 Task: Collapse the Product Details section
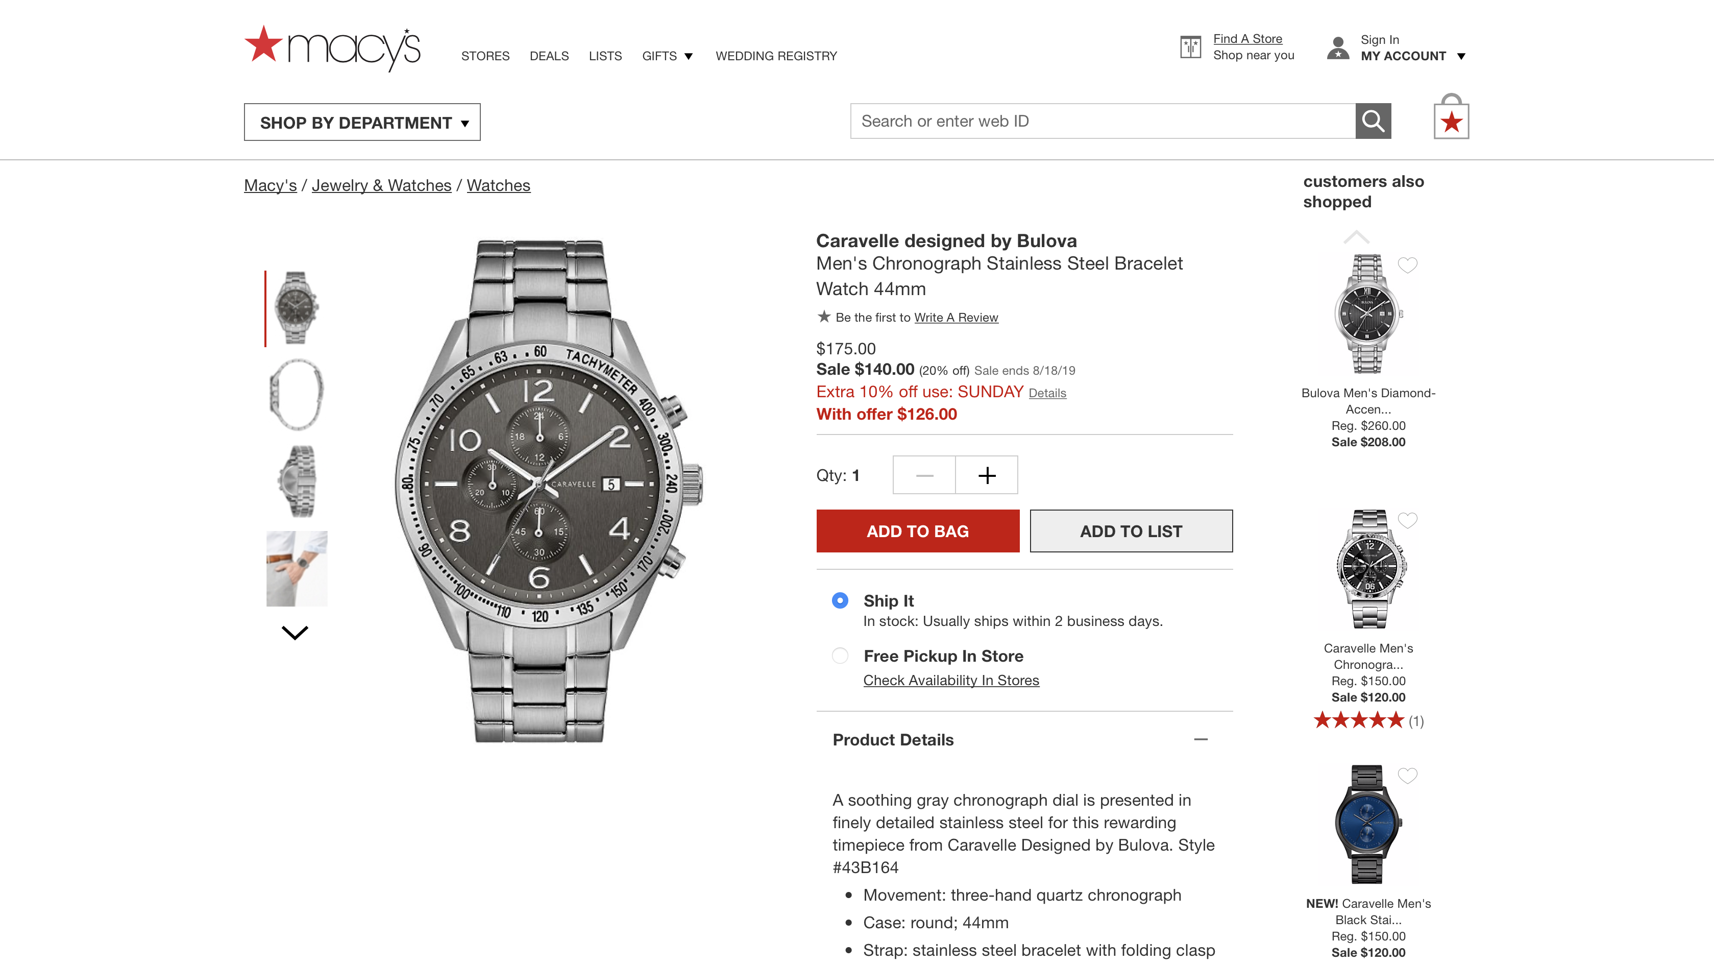click(x=1201, y=739)
